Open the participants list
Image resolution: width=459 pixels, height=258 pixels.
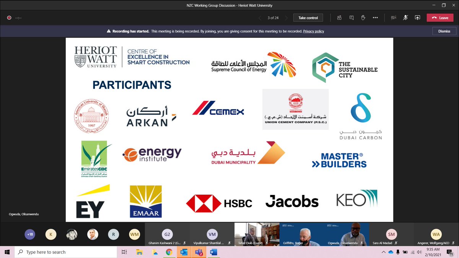(x=339, y=17)
